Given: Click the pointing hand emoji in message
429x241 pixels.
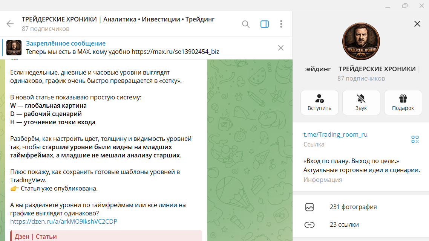Looking at the screenshot, I should 14,188.
